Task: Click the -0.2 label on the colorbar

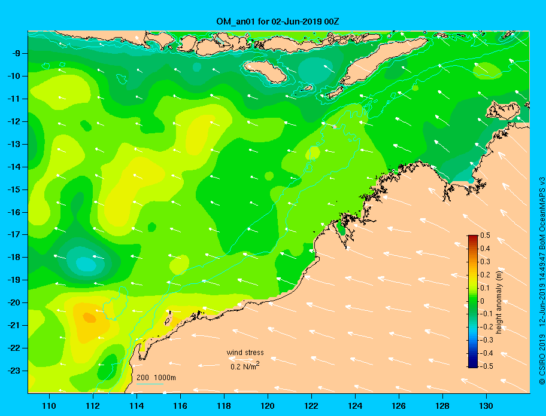Action: [486, 327]
